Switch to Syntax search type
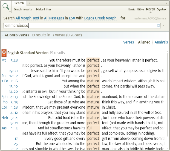This screenshot has height=151, width=170. click(x=162, y=9)
